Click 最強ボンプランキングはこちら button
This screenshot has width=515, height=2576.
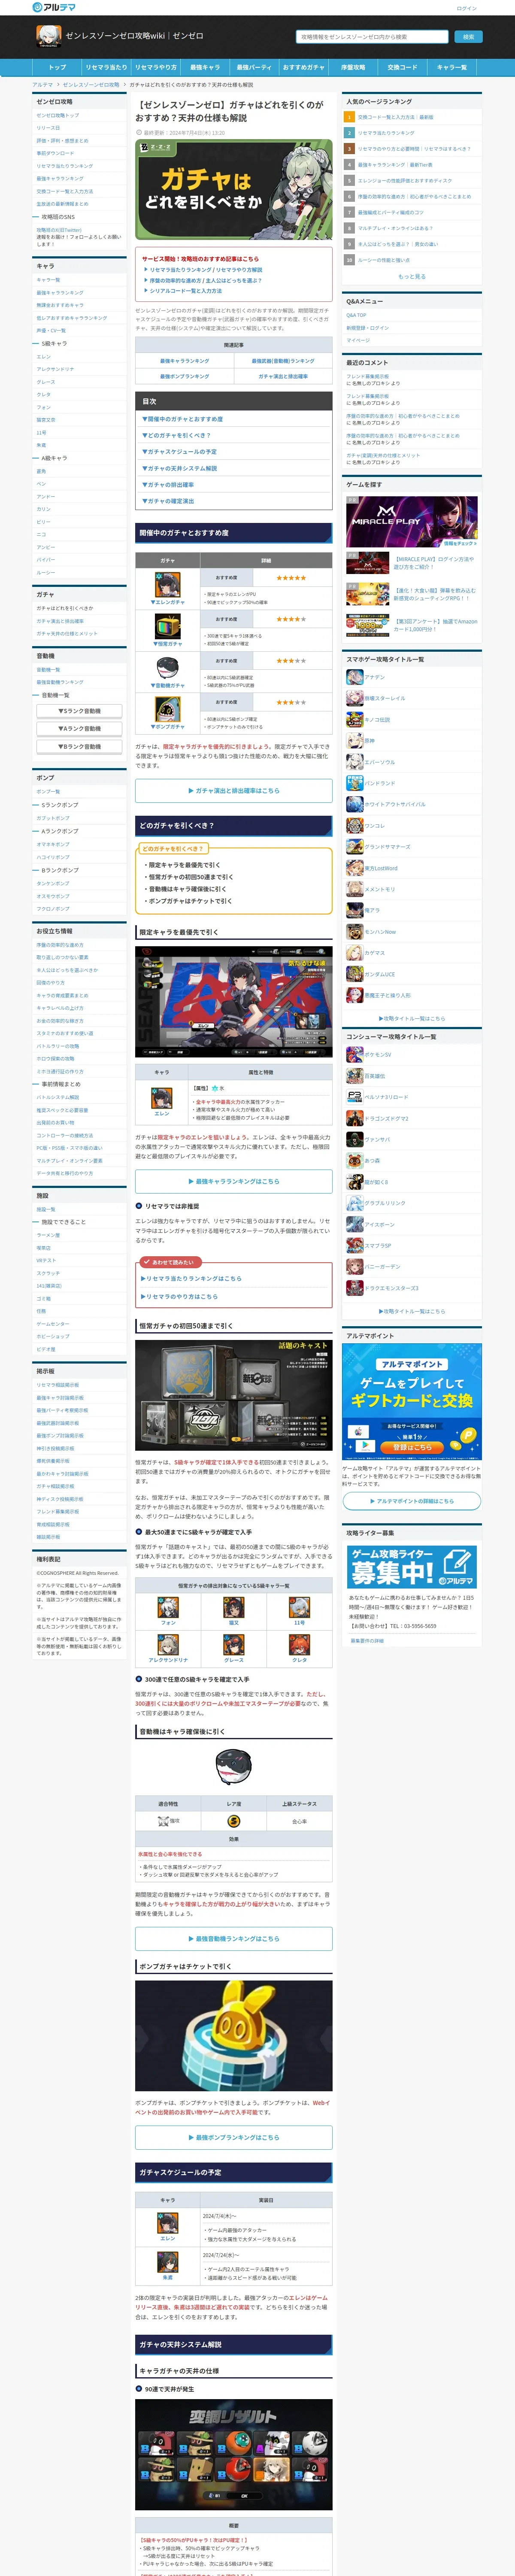click(234, 2136)
